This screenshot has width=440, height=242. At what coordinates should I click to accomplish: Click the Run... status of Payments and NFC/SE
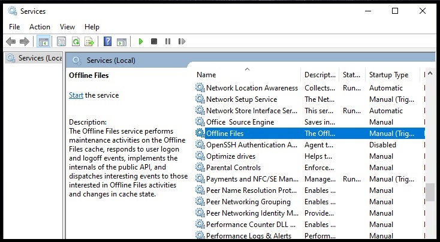click(352, 179)
